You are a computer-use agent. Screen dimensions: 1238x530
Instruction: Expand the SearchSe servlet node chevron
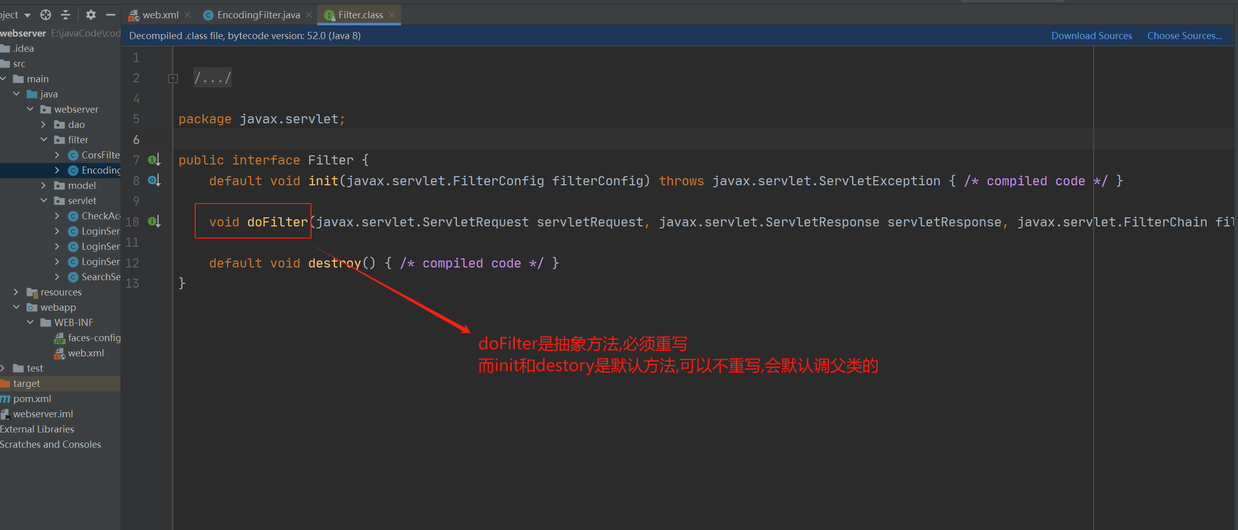pos(57,277)
